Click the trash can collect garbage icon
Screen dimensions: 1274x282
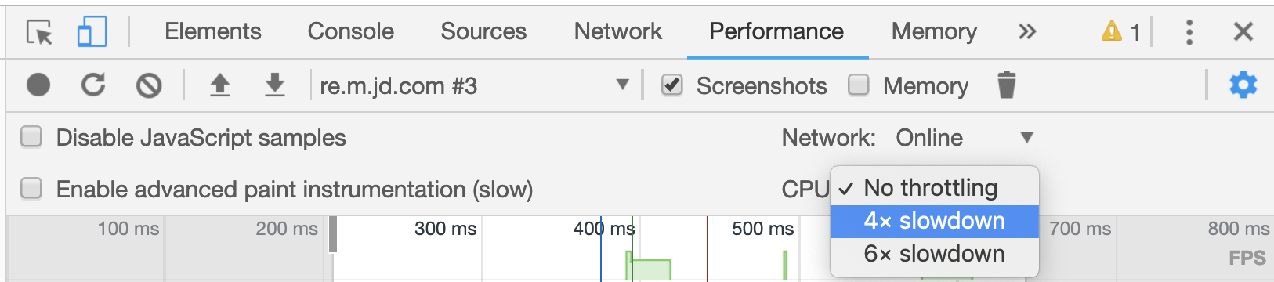[x=1007, y=85]
